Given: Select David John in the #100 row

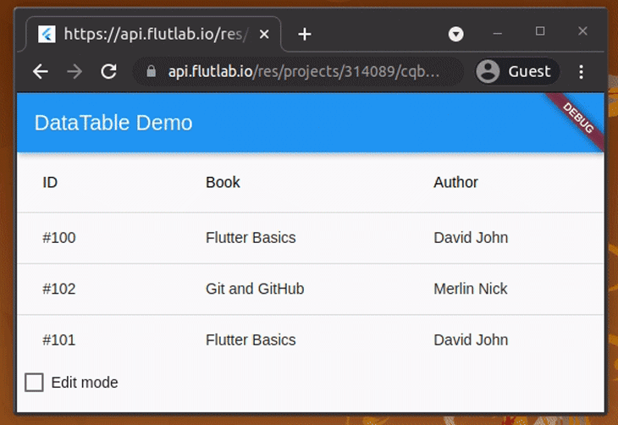Looking at the screenshot, I should point(471,238).
